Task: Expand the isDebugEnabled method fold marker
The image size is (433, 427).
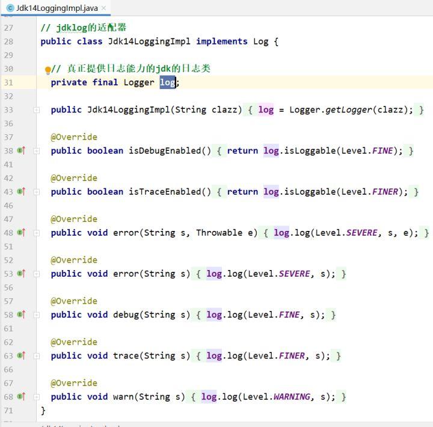Action: tap(37, 151)
